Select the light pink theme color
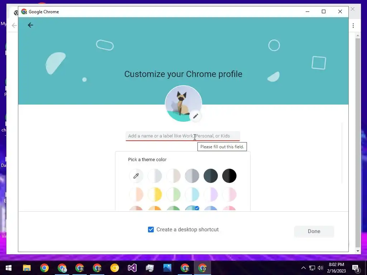Screen dimensions: 367x275 [x=229, y=194]
